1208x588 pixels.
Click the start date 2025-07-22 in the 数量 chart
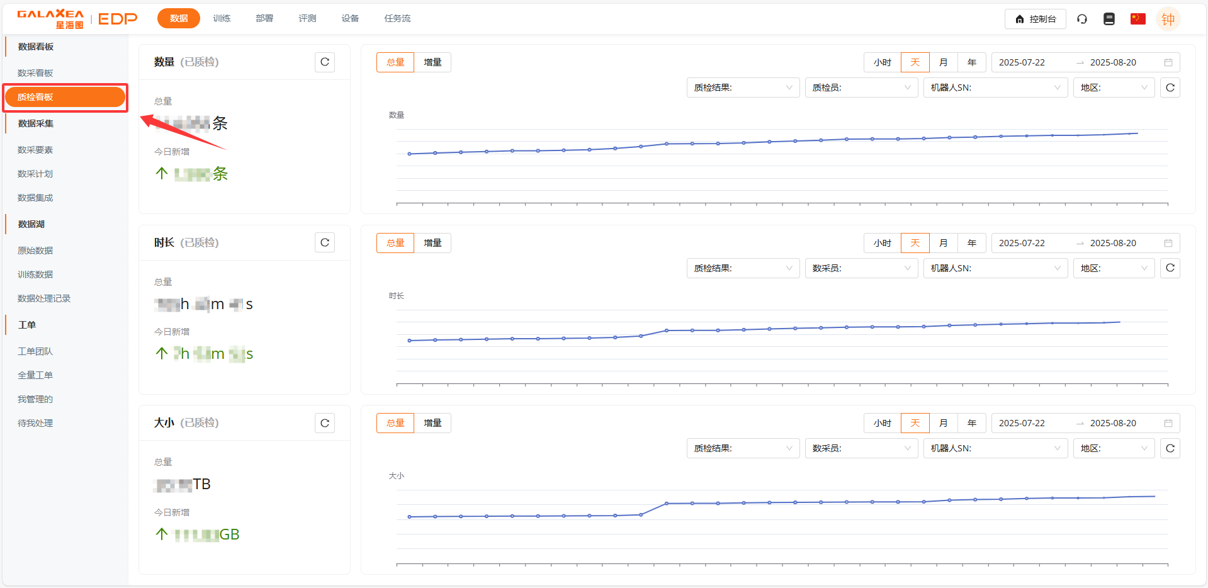pyautogui.click(x=1022, y=62)
